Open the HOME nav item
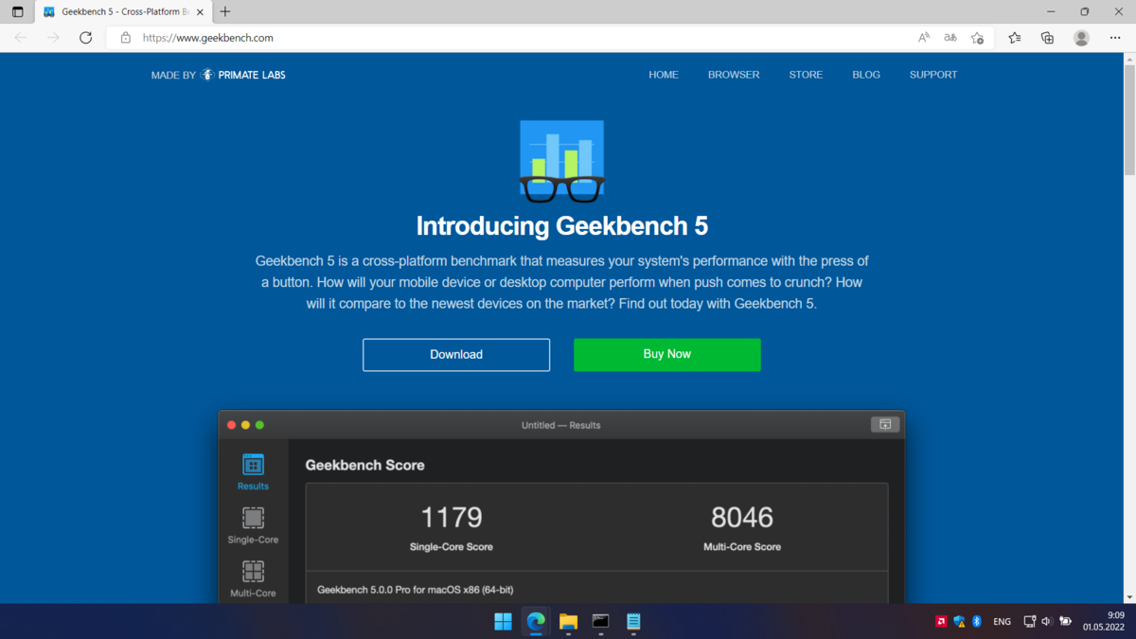This screenshot has height=639, width=1136. (664, 75)
